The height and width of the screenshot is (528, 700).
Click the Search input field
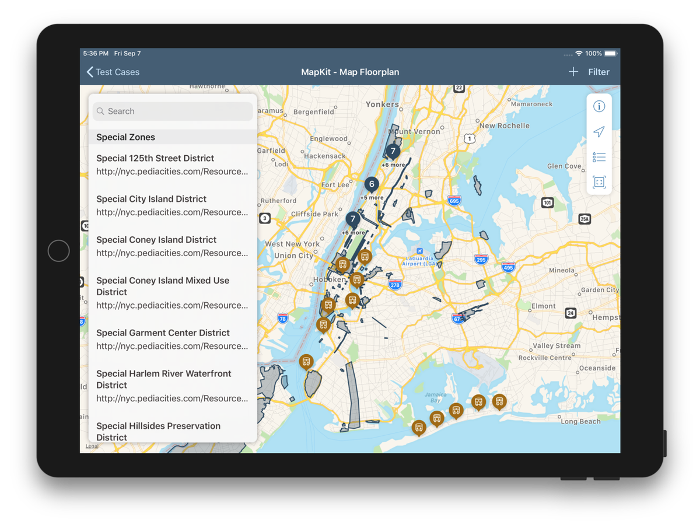[172, 111]
